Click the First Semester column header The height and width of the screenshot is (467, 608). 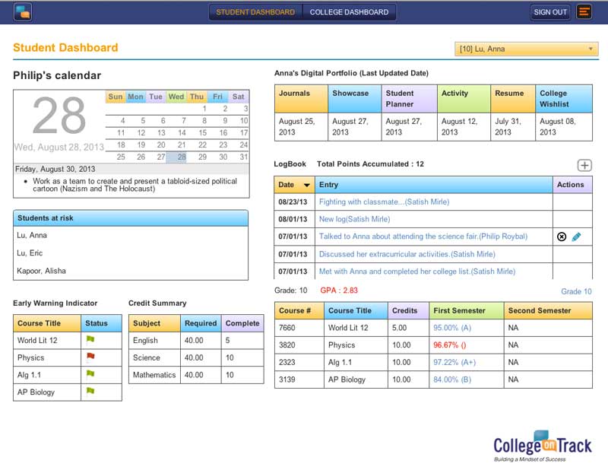point(467,310)
